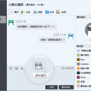Click the 匿名聊天 tooltip label
Screen dimensions: 91x91
click(x=41, y=76)
